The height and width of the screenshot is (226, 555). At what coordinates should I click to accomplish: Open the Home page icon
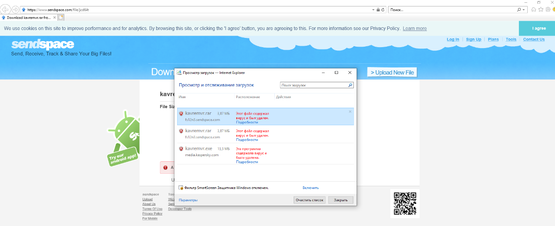pos(534,9)
